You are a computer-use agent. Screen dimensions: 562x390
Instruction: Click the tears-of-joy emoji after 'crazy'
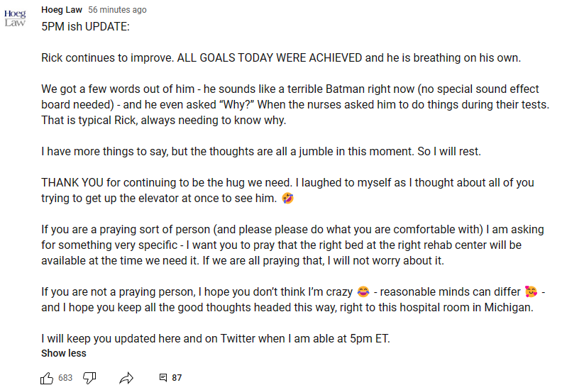click(x=363, y=291)
